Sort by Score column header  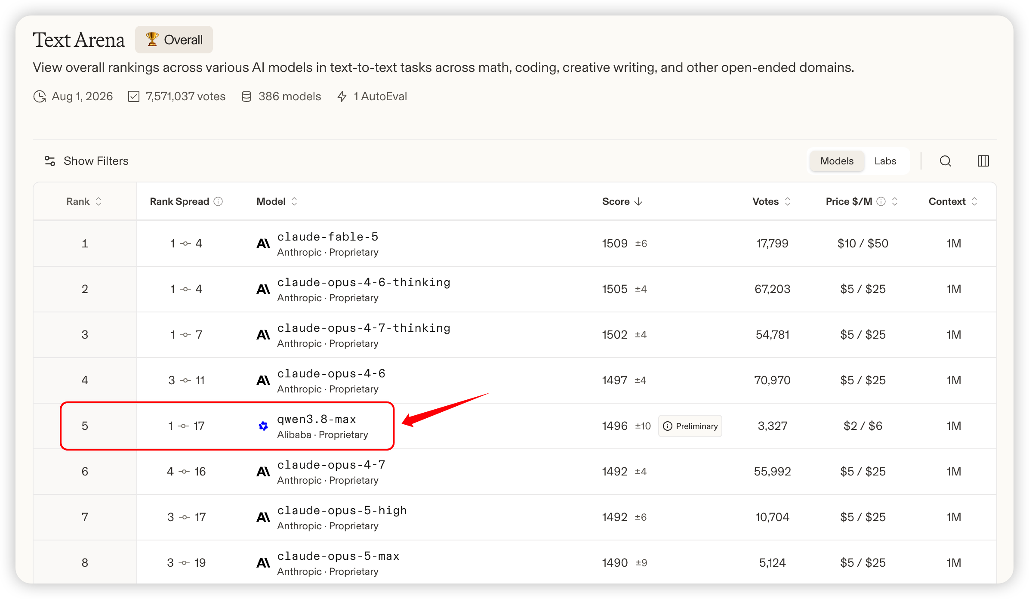pos(622,201)
